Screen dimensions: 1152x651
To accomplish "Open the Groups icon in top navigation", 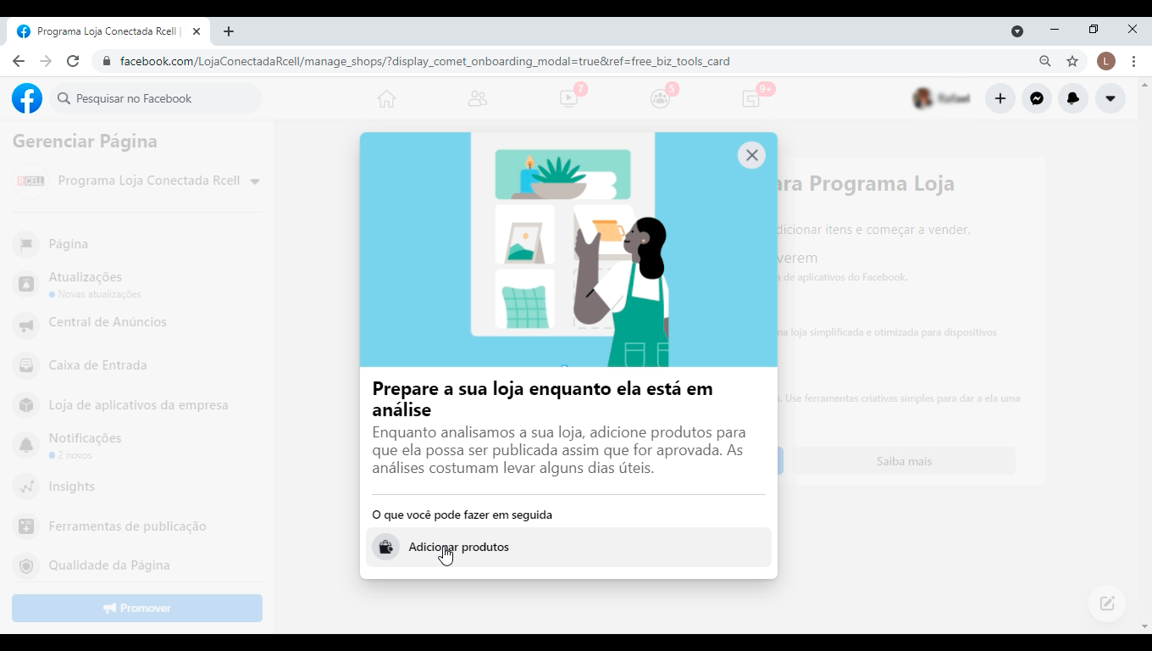I will tap(661, 98).
